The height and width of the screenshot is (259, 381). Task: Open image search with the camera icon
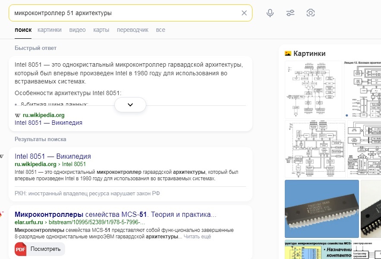311,13
